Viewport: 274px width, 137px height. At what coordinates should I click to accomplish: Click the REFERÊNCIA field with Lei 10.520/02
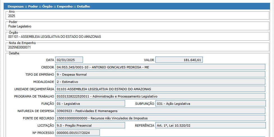point(210,126)
